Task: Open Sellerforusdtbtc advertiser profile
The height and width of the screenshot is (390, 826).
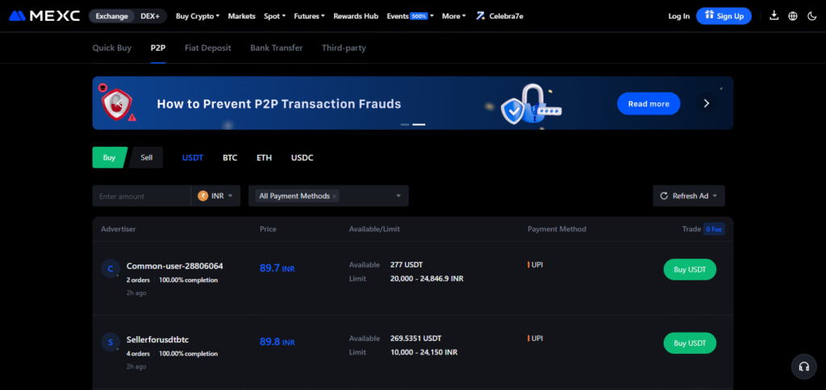Action: pos(157,339)
